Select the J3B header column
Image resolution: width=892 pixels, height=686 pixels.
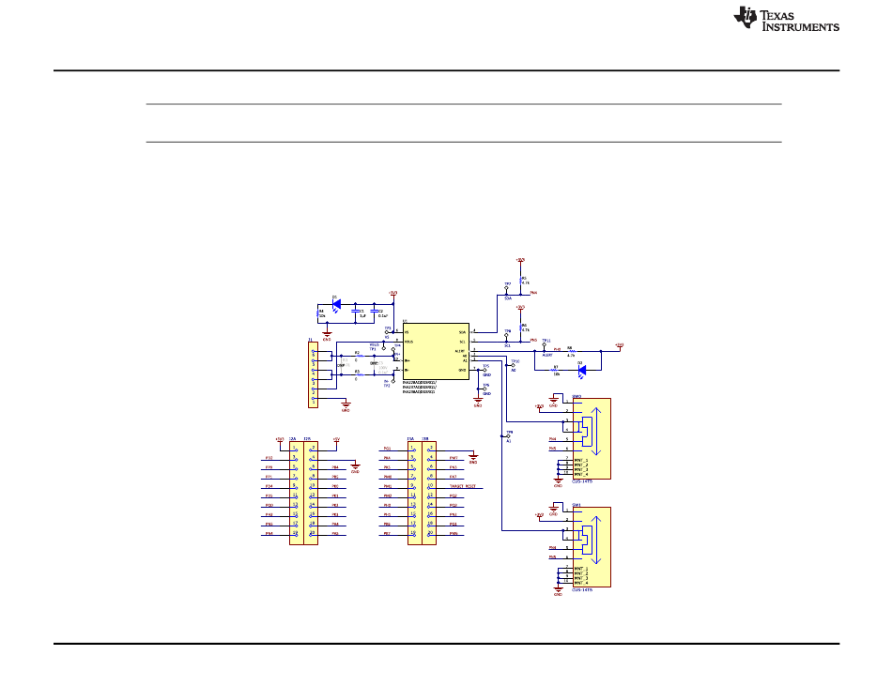[x=429, y=493]
